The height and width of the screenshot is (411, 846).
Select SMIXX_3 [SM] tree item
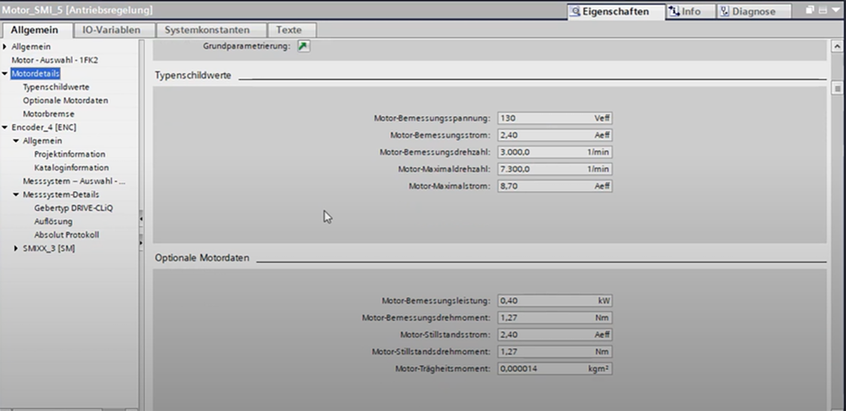pyautogui.click(x=49, y=248)
